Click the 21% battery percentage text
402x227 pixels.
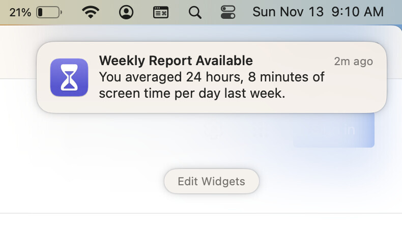pos(20,12)
